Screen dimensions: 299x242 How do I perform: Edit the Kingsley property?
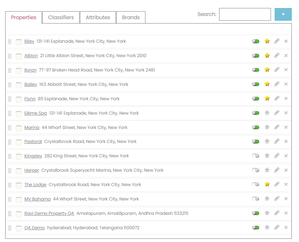coord(277,156)
